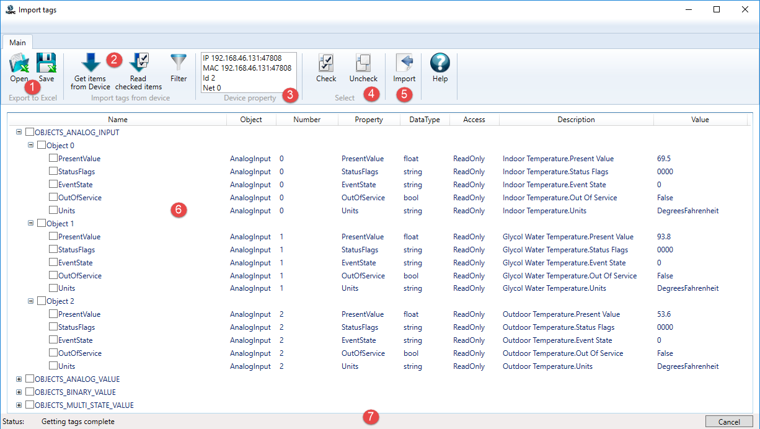The image size is (760, 429).
Task: Collapse the Object 2 node
Action: 31,301
